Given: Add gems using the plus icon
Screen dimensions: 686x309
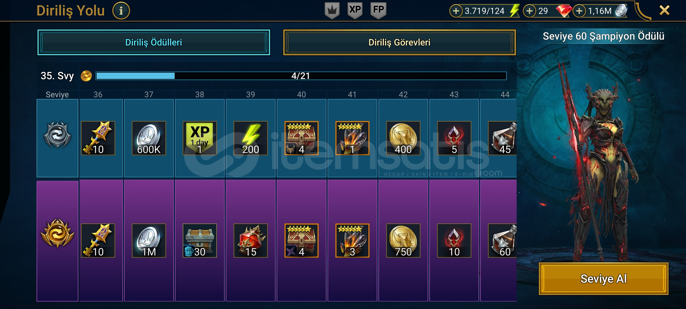Looking at the screenshot, I should click(529, 11).
